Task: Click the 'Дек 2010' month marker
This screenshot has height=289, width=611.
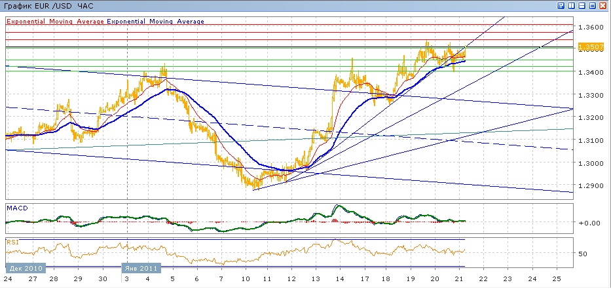Action: coord(26,268)
